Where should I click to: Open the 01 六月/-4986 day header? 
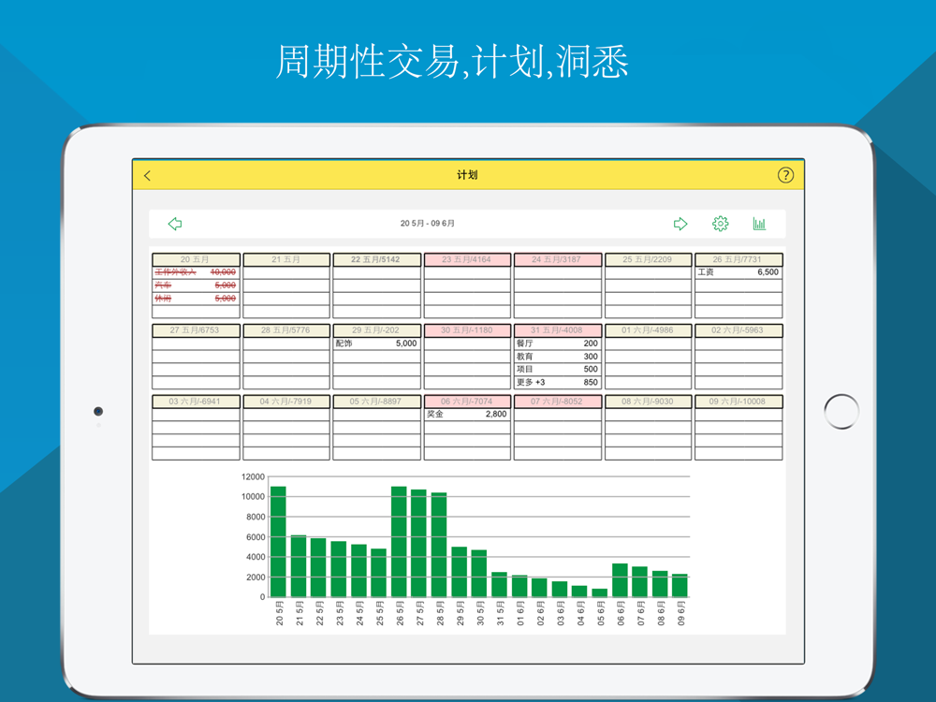click(649, 330)
